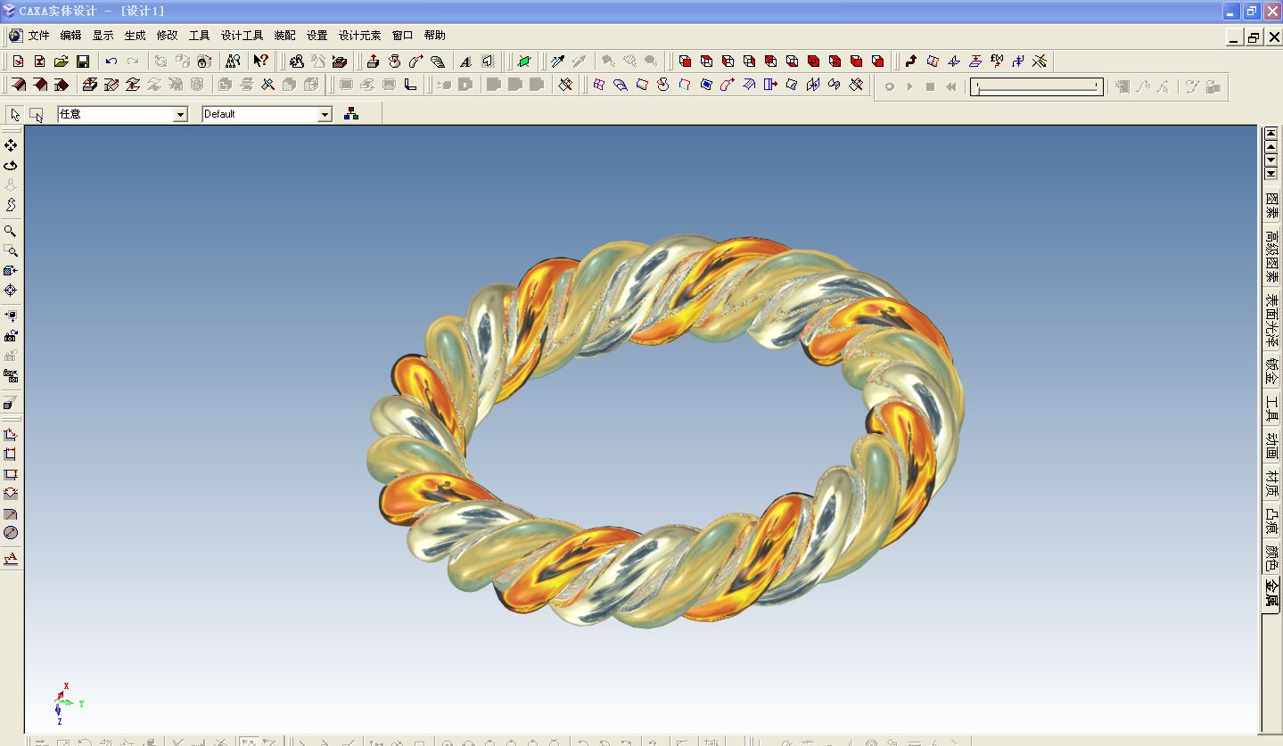Click the arrow select tool icon
The width and height of the screenshot is (1283, 746).
pyautogui.click(x=15, y=114)
